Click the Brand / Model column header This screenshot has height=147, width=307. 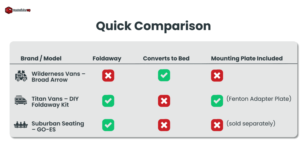coord(41,58)
